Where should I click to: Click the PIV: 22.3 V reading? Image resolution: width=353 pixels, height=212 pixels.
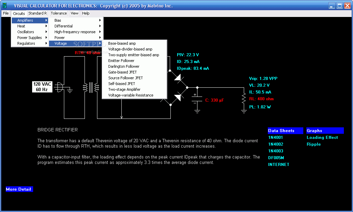point(188,55)
